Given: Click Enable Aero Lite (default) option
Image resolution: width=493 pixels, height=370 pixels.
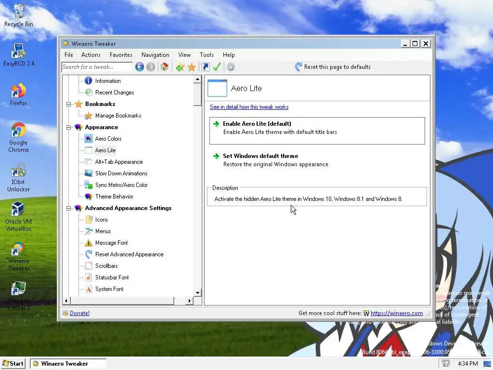Looking at the screenshot, I should point(317,131).
